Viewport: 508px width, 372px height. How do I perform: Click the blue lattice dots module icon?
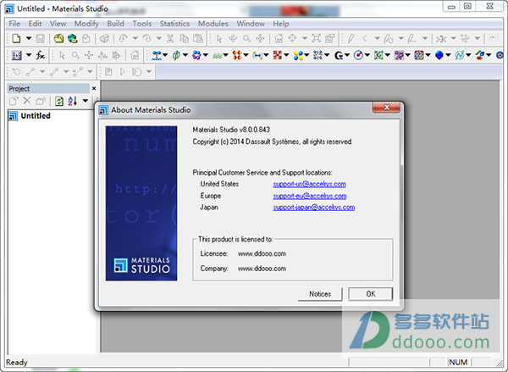click(317, 55)
